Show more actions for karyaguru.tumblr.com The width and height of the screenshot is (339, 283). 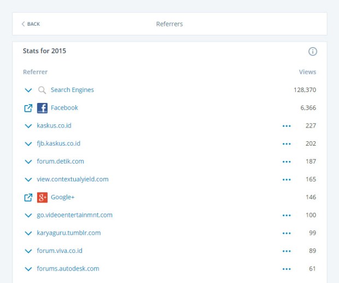287,233
